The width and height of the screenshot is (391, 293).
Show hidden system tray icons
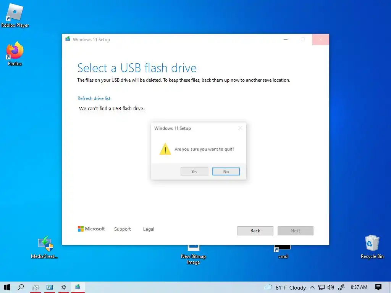tap(312, 287)
